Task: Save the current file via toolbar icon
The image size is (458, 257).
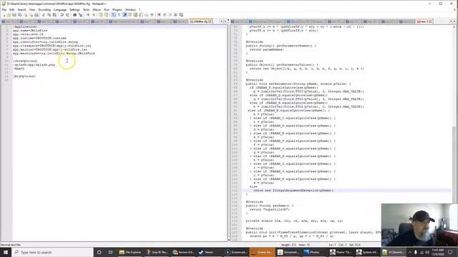Action: pos(14,14)
